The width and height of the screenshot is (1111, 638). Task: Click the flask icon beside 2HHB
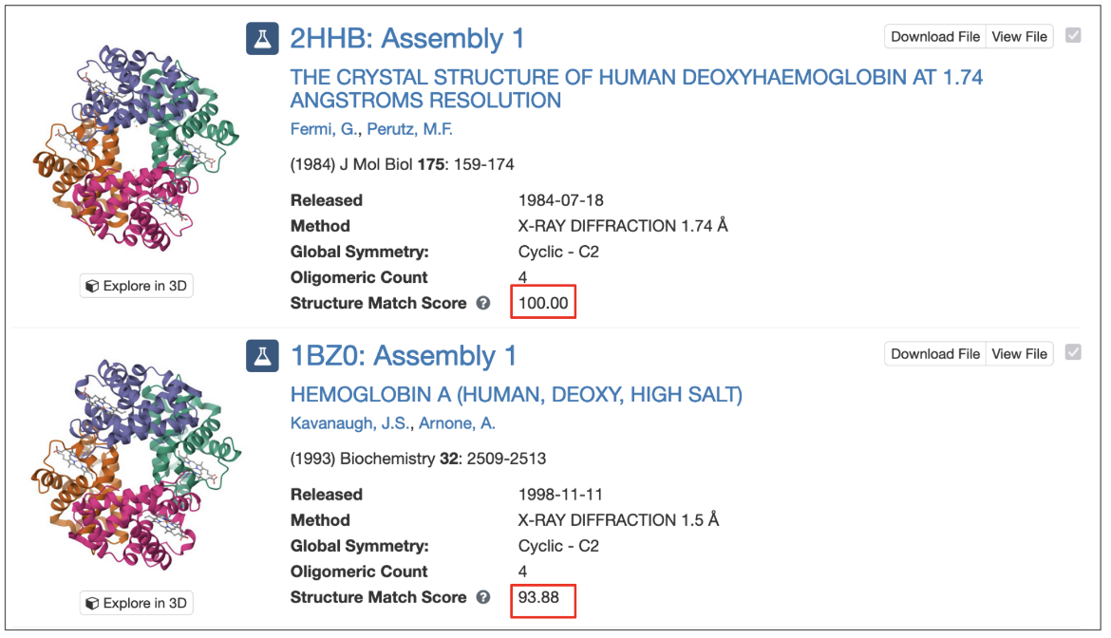click(x=262, y=38)
